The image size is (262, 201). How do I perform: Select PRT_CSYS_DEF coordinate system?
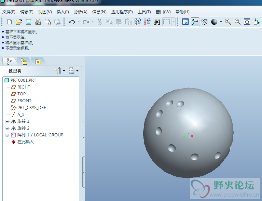point(28,108)
